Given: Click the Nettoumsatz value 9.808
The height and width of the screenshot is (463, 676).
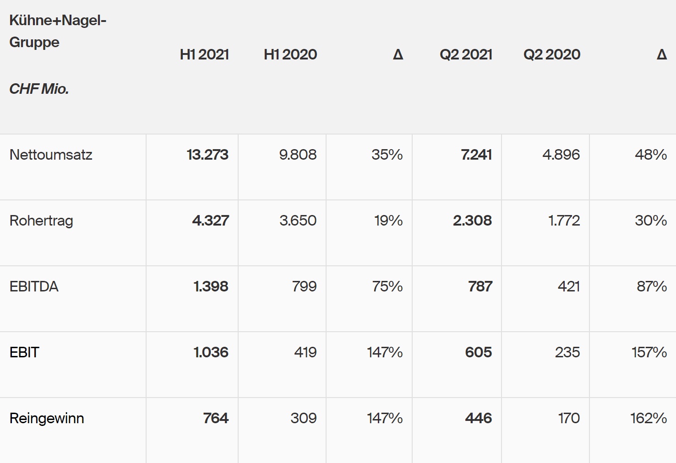Looking at the screenshot, I should click(298, 155).
